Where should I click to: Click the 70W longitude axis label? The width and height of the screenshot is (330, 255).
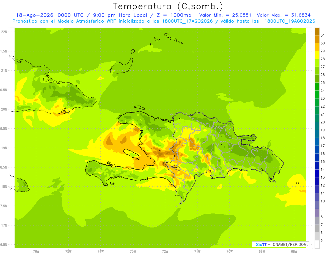[x=230, y=251]
